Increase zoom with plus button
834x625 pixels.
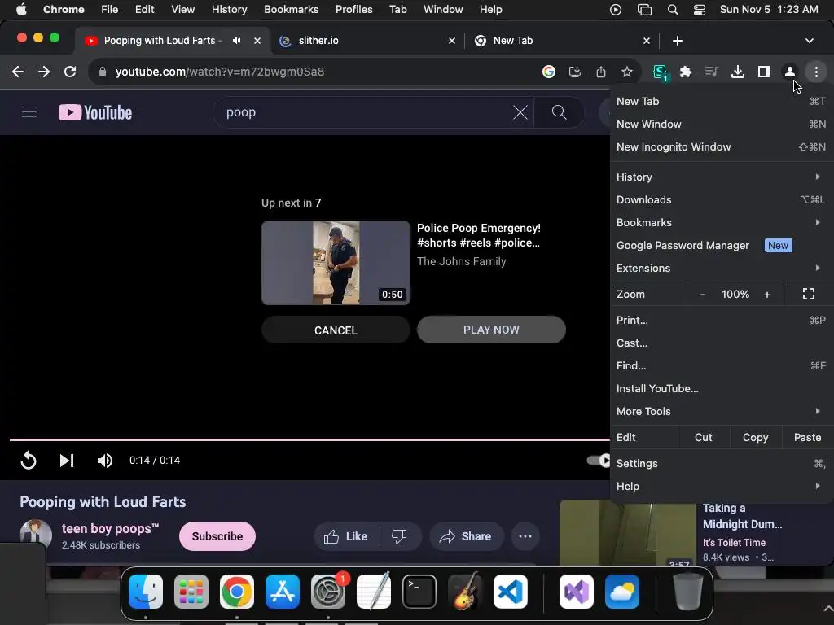pyautogui.click(x=767, y=295)
